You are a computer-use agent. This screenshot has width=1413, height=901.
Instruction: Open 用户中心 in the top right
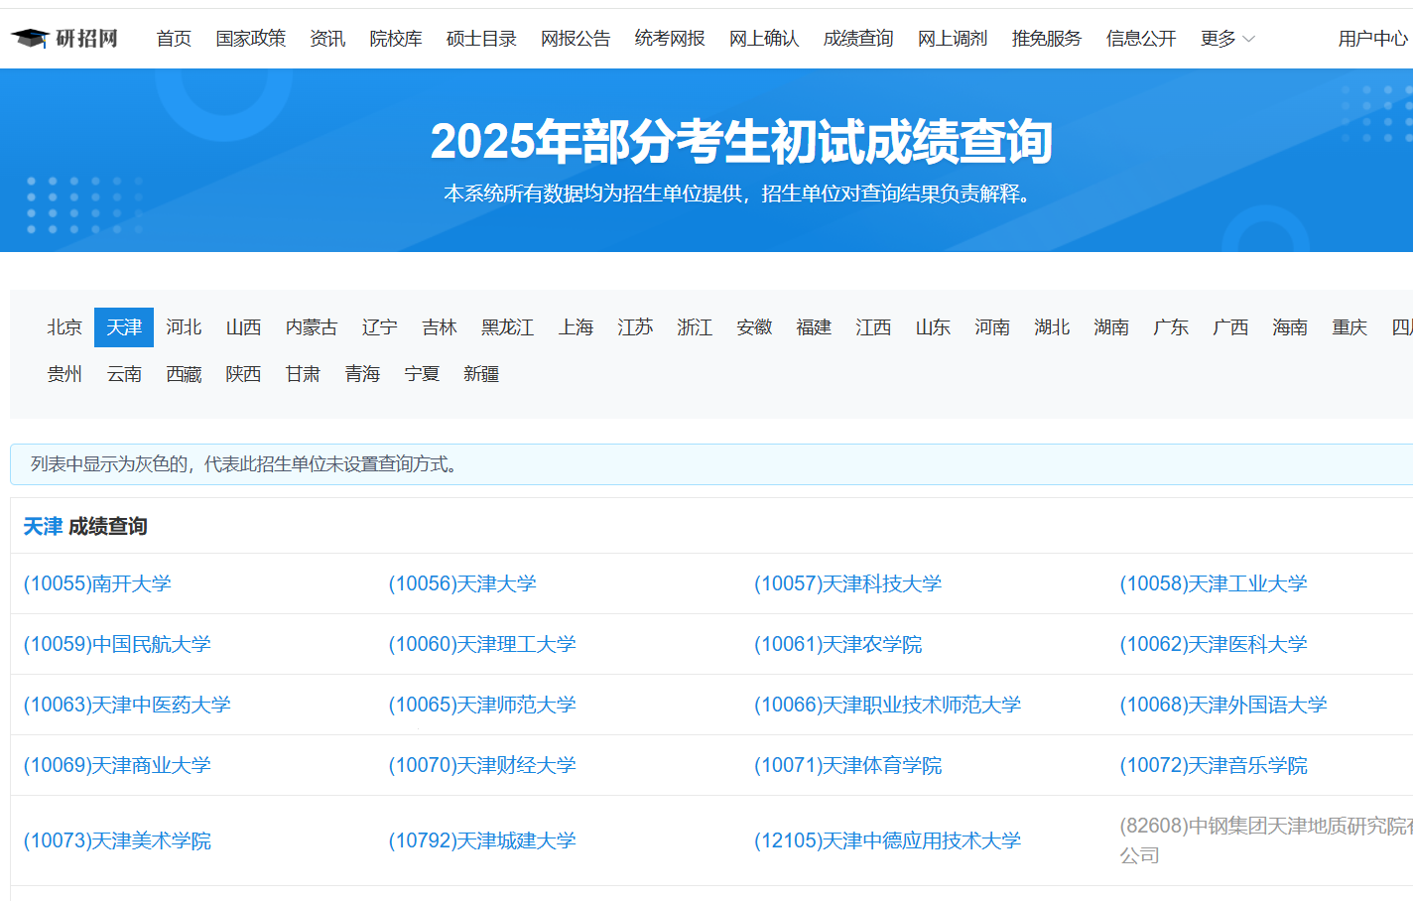click(x=1373, y=39)
